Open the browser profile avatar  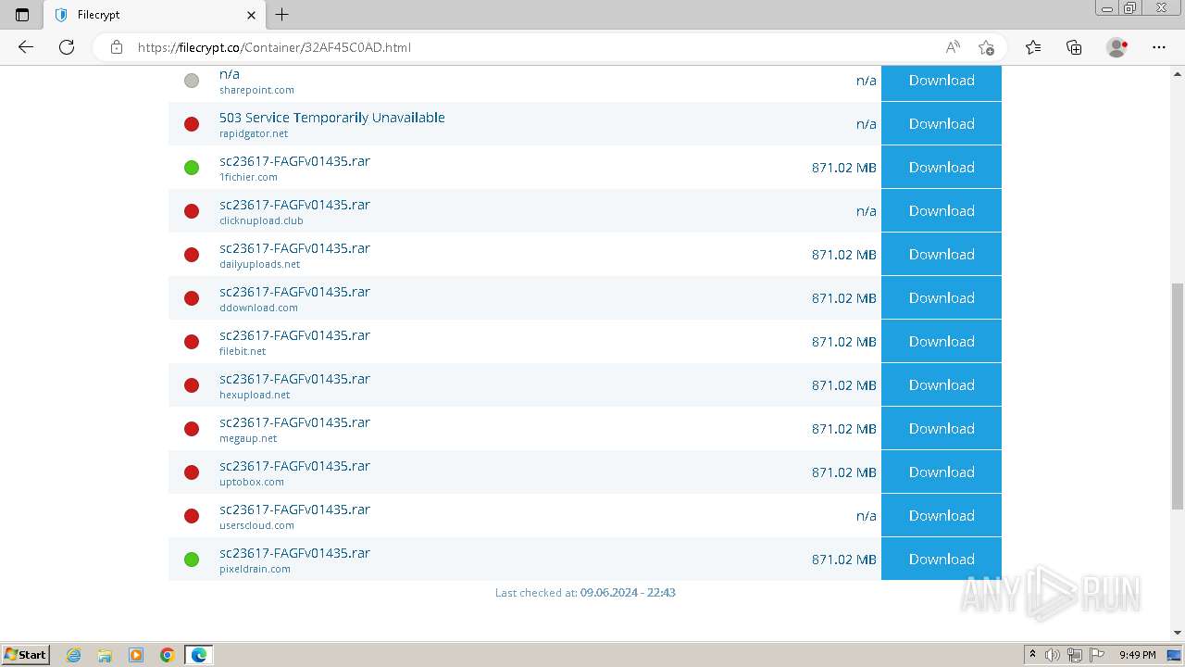point(1116,47)
